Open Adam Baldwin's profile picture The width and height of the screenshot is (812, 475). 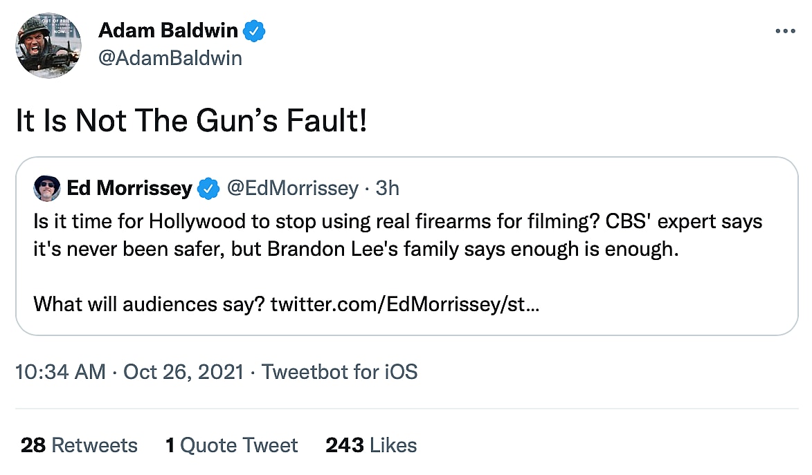pos(48,45)
